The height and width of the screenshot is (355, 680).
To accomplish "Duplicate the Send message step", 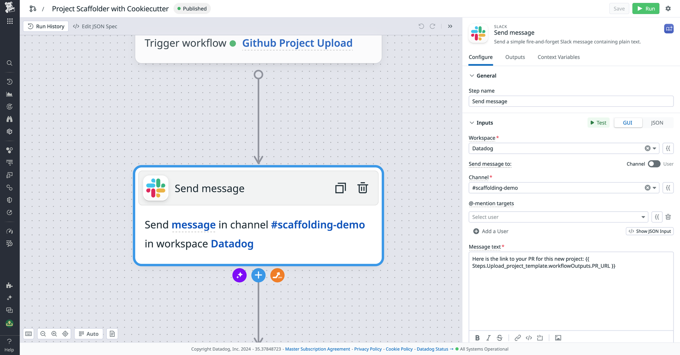I will coord(340,188).
